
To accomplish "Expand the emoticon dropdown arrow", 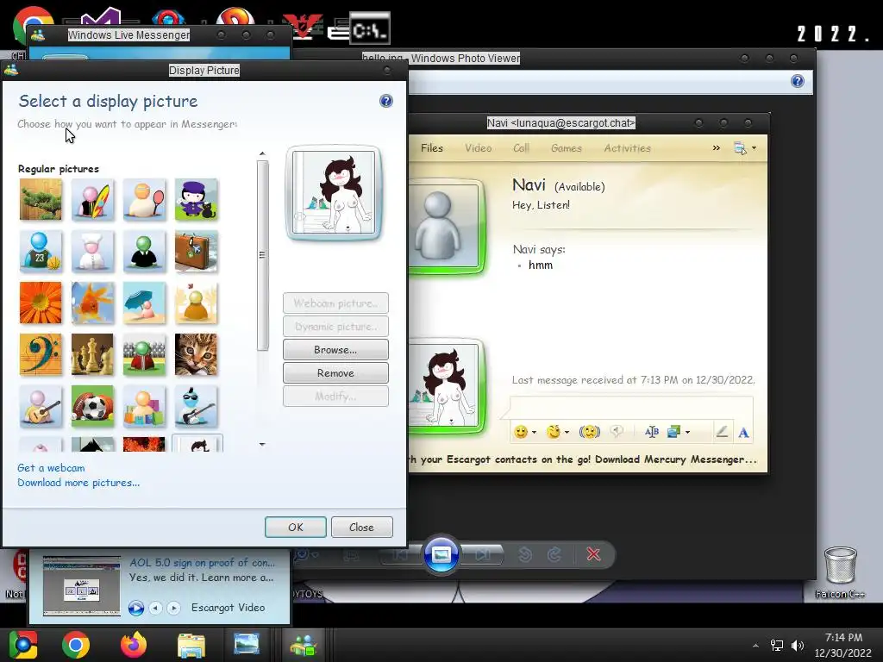I will point(534,433).
